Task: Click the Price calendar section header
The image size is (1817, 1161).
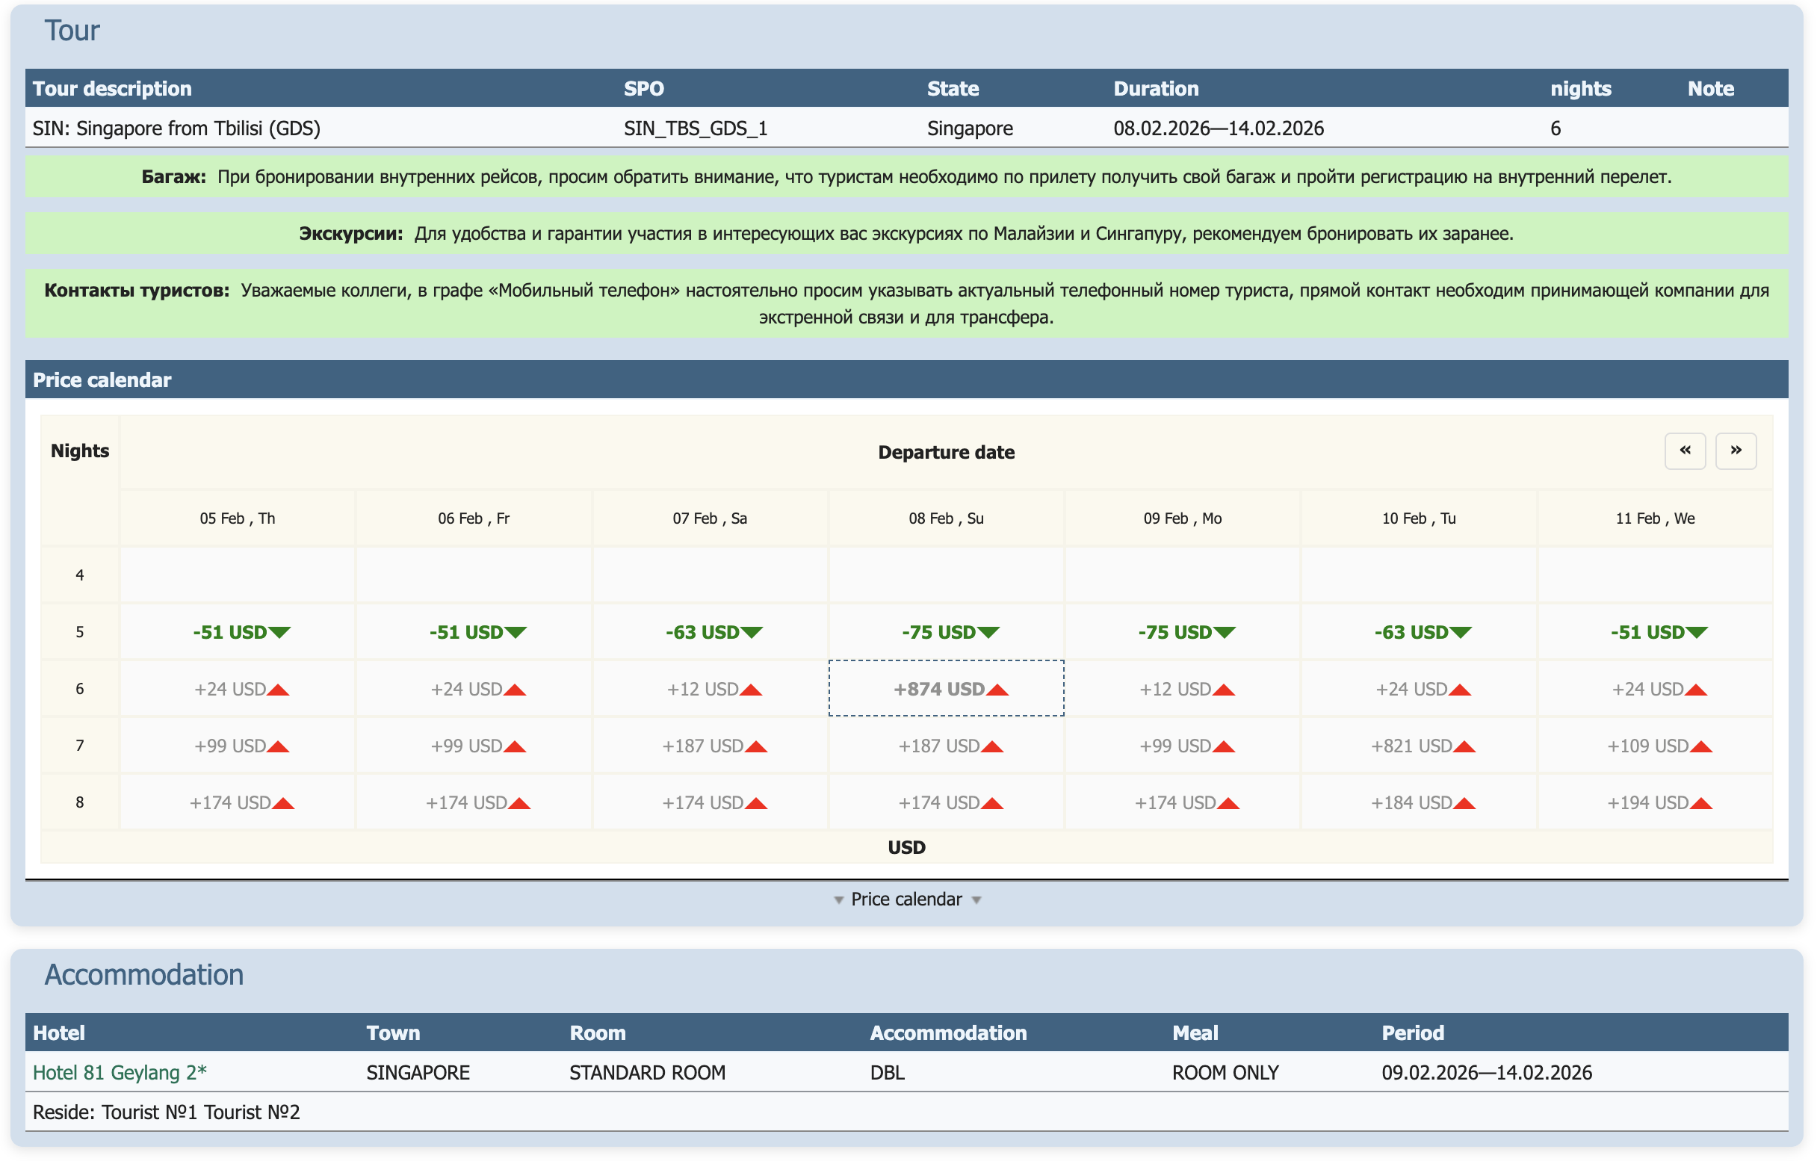Action: point(102,380)
